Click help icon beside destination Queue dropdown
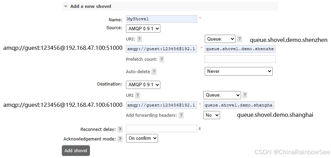Image resolution: width=331 pixels, height=158 pixels. coord(245,95)
